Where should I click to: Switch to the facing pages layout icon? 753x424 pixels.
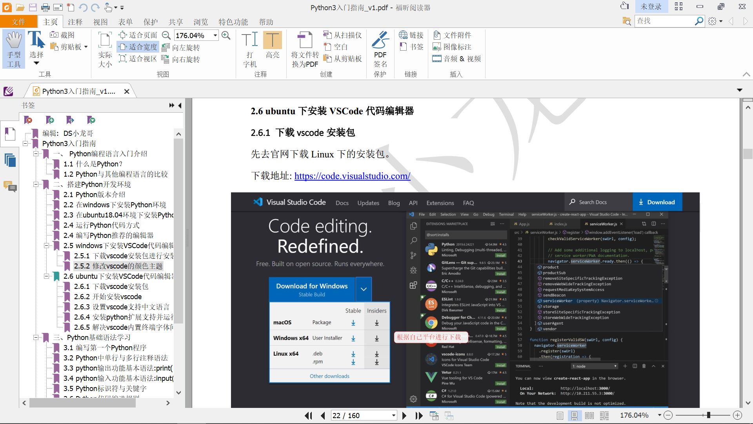[589, 415]
